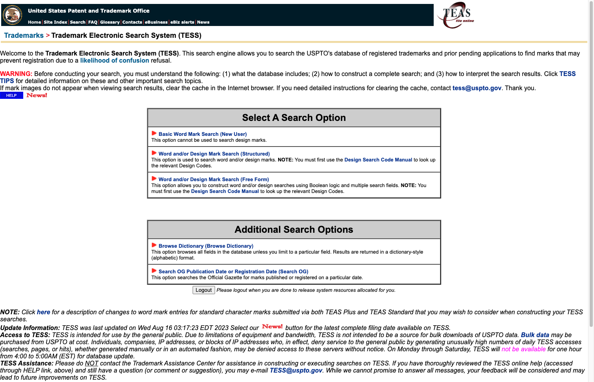Click the USPTO seal logo
The width and height of the screenshot is (594, 382).
(x=13, y=15)
